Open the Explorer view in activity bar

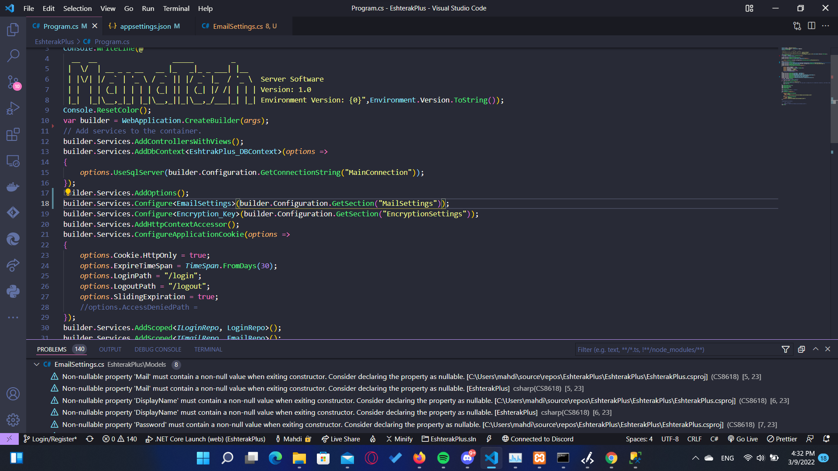[x=13, y=30]
